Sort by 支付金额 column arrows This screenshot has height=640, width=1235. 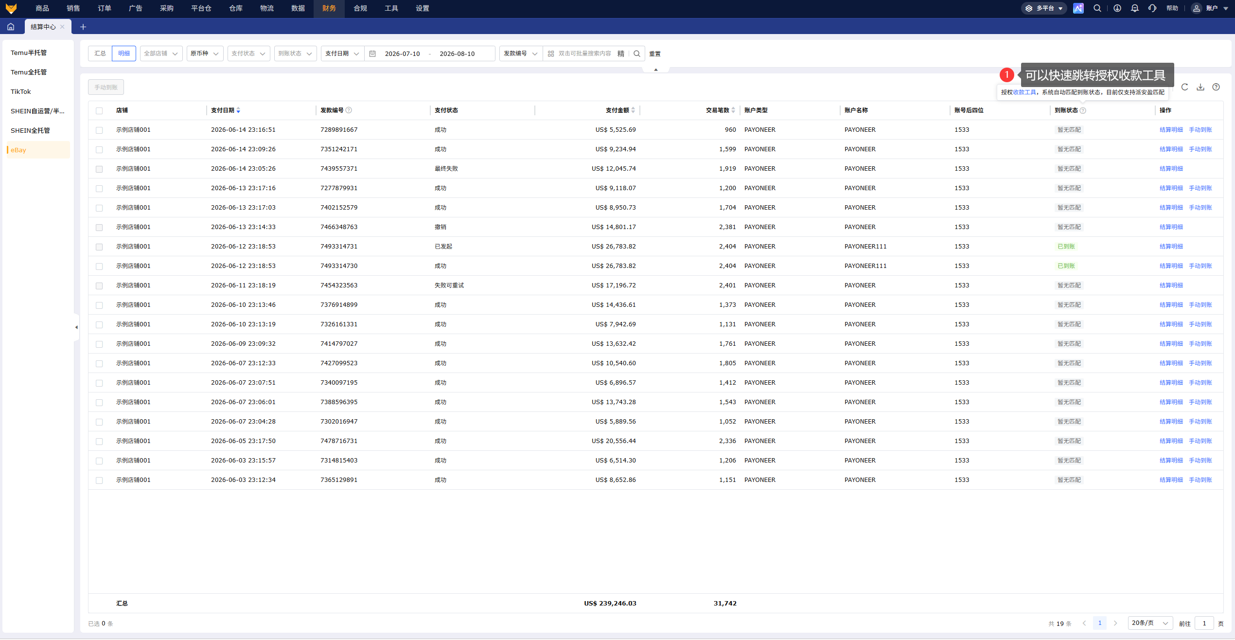[633, 110]
